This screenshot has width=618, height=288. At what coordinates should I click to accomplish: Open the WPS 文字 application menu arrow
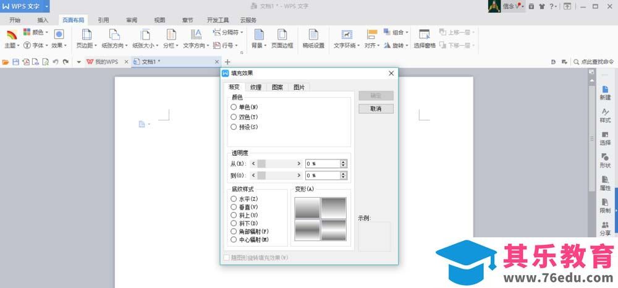(x=46, y=6)
